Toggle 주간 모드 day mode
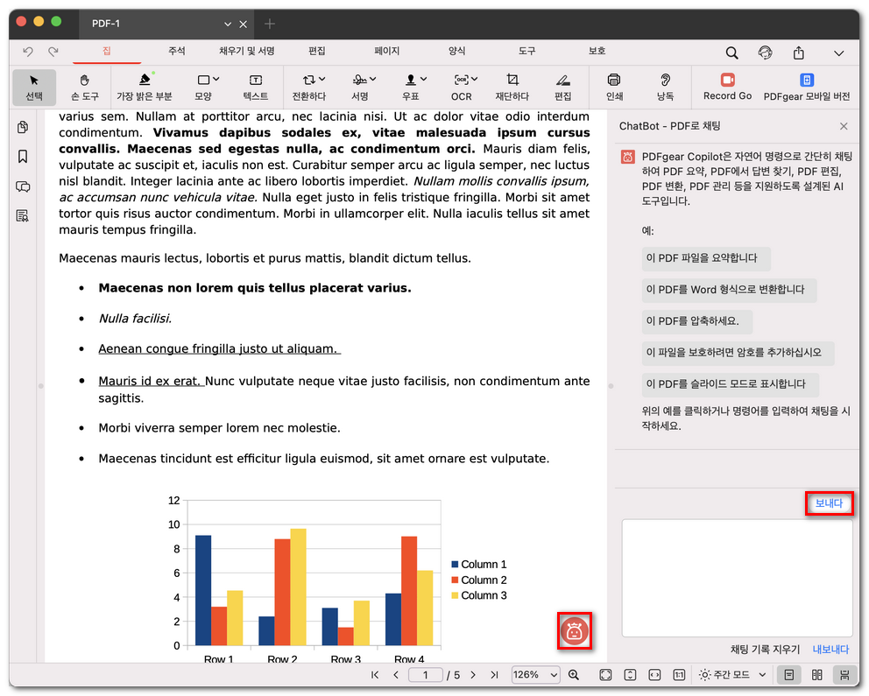The width and height of the screenshot is (869, 696). point(725,674)
